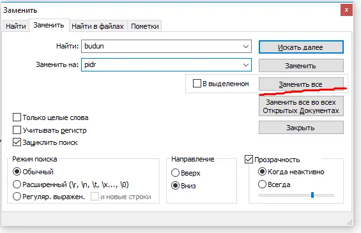Click Заменить все во всех Открытых Документах
Screen dimensions: 361x233
(x=301, y=106)
